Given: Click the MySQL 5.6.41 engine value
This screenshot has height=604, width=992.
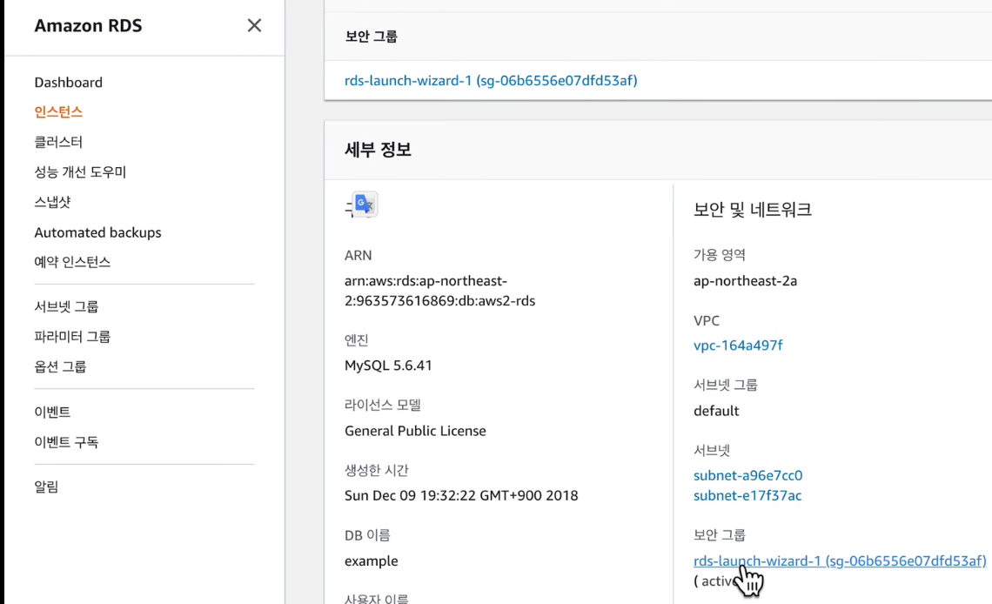Looking at the screenshot, I should click(x=388, y=366).
